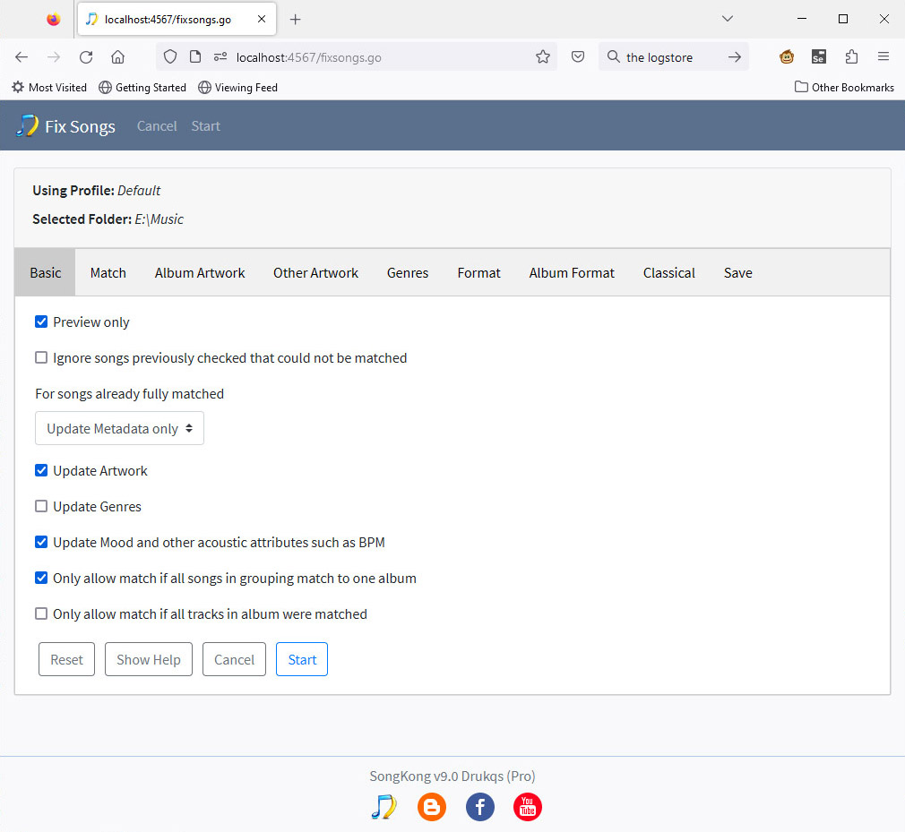Image resolution: width=905 pixels, height=832 pixels.
Task: Open the Getting Started bookmark
Action: pos(142,87)
